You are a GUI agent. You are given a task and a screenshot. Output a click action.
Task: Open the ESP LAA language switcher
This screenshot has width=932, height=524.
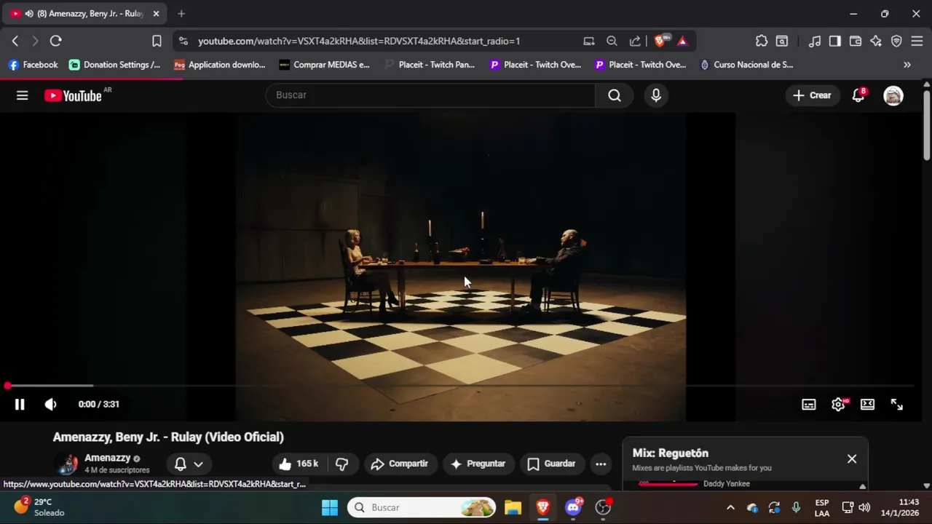(x=822, y=507)
